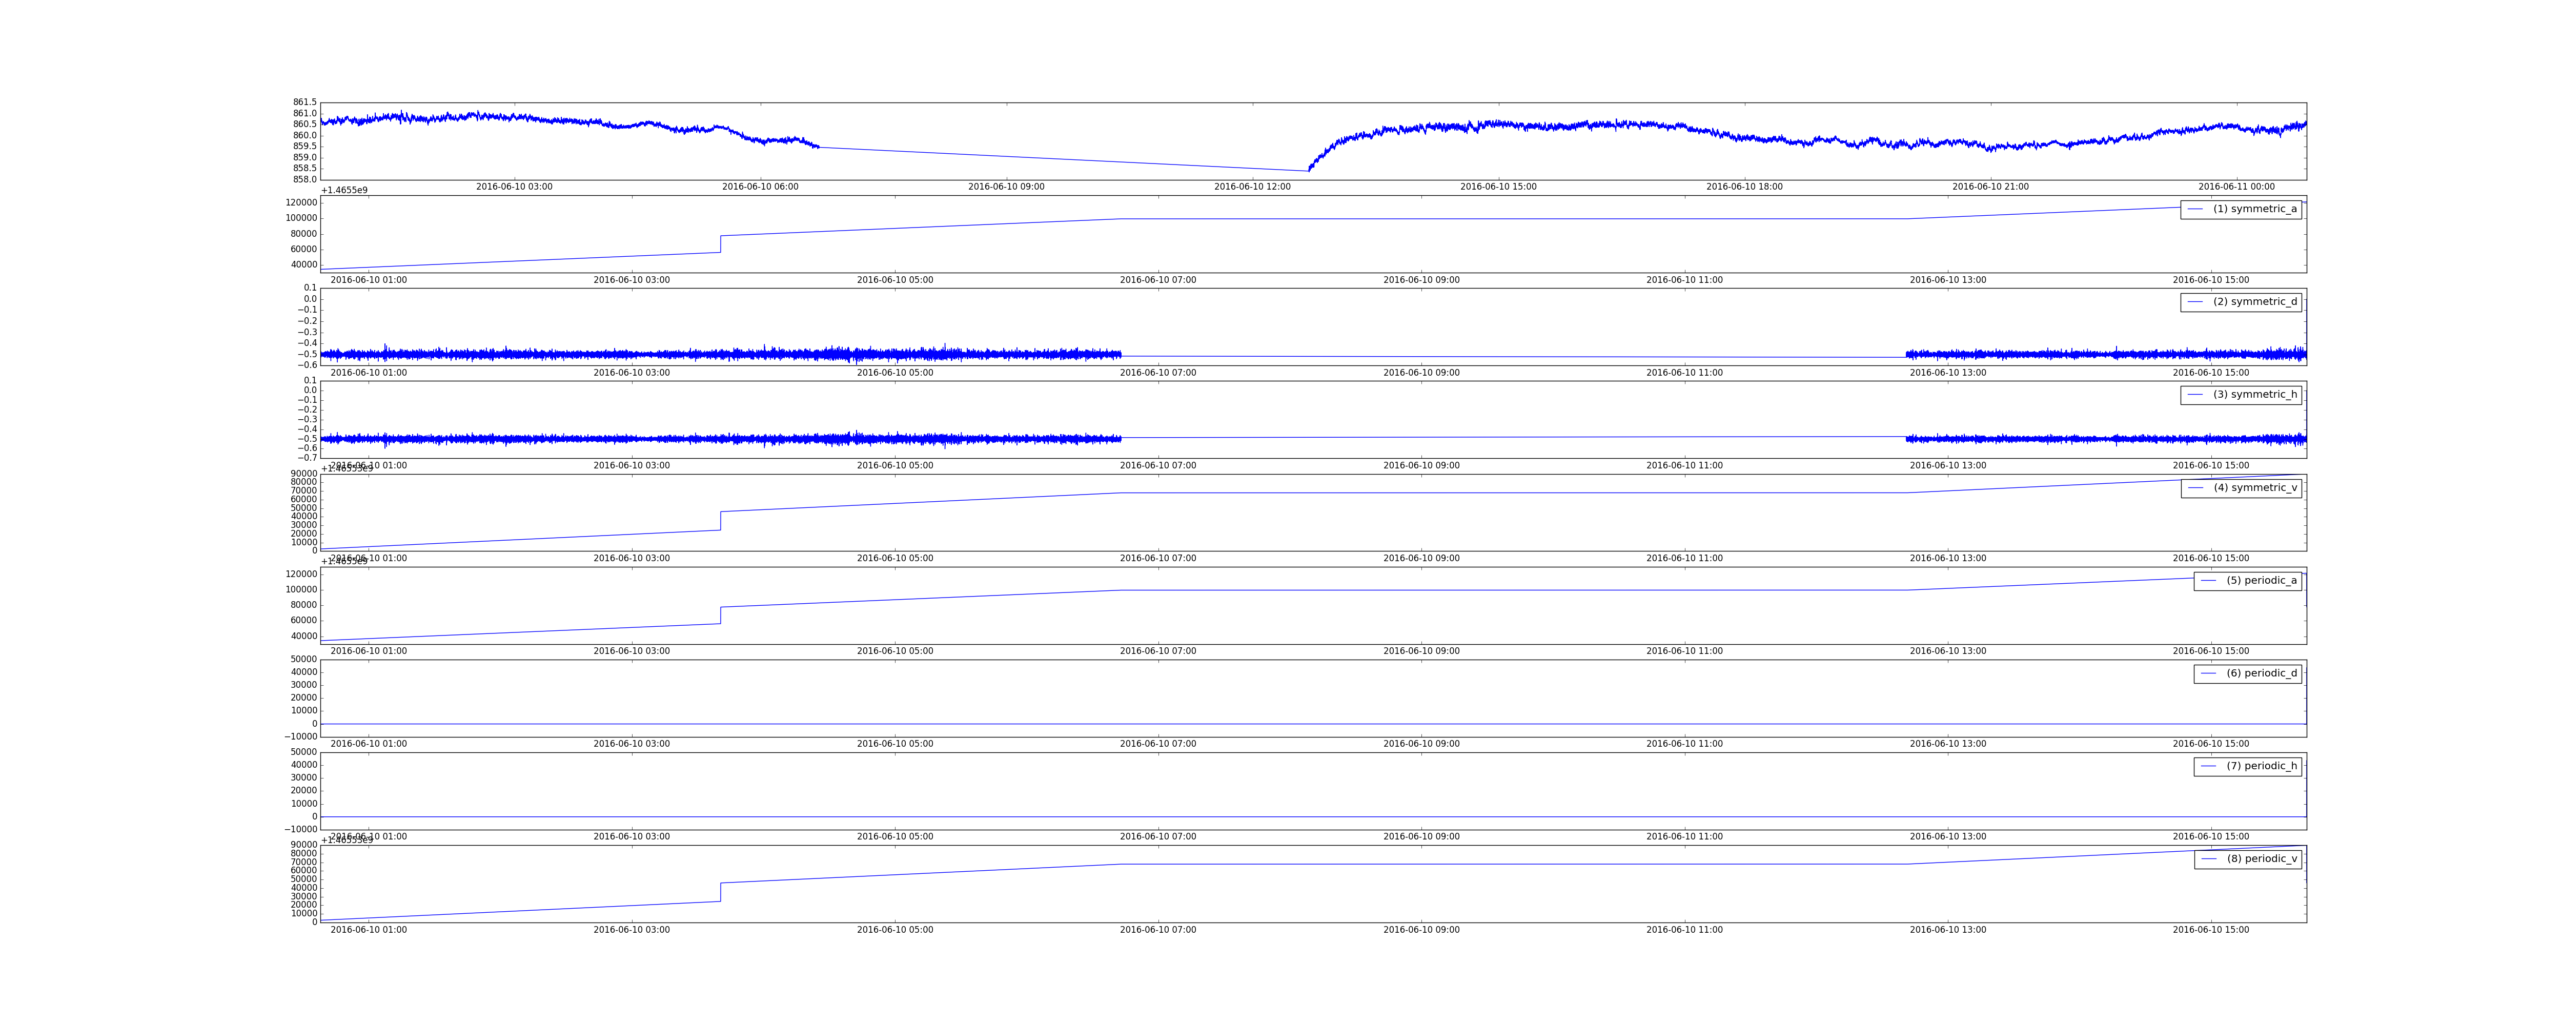Click the (8) periodic_v legend entry
Image resolution: width=2563 pixels, height=1025 pixels.
2248,859
